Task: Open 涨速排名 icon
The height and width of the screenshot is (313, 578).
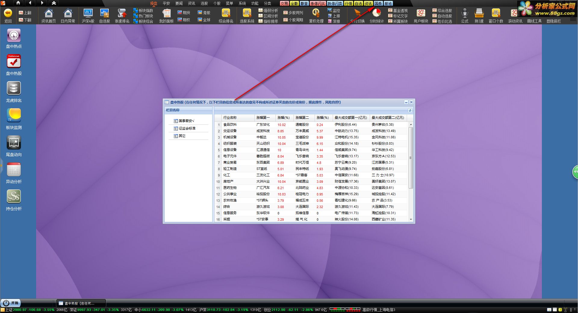Action: pos(122,13)
